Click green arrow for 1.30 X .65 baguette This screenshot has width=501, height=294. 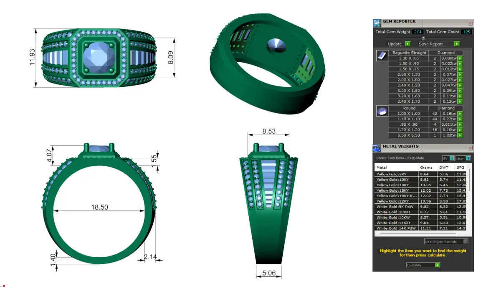click(461, 58)
